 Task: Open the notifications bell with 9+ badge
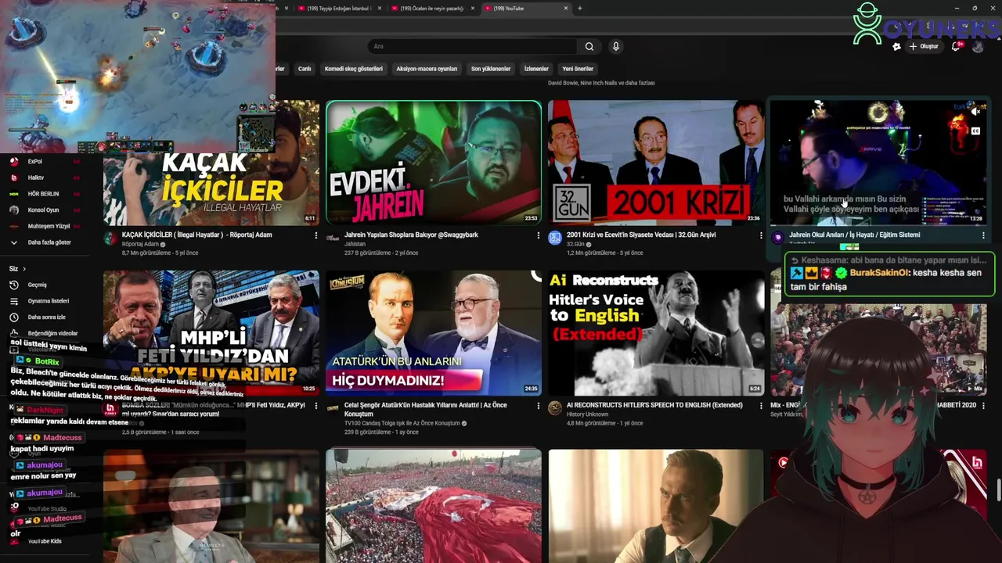(956, 46)
